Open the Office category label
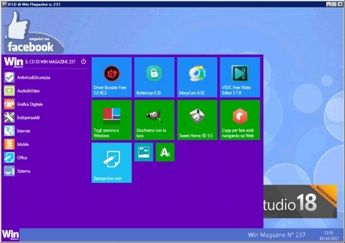Viewport: 345px width, 243px height. pos(22,158)
